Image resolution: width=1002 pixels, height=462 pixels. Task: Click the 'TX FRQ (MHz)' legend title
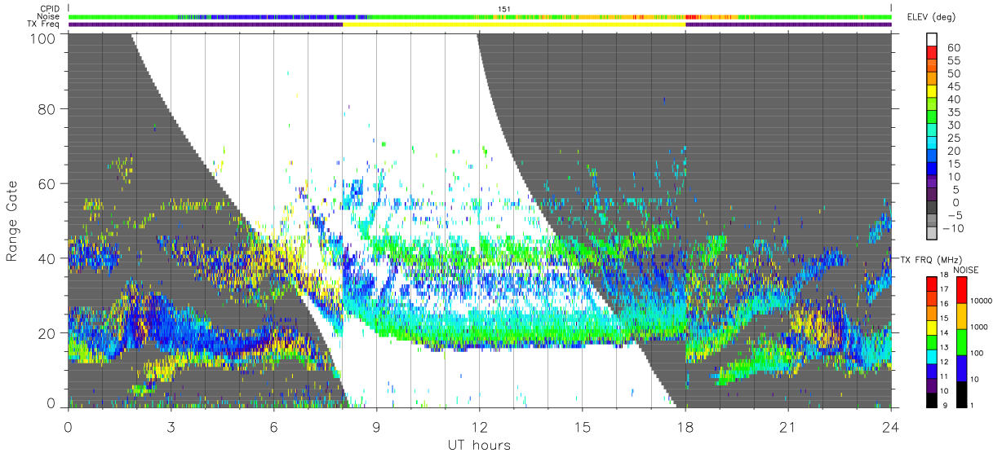coord(932,259)
